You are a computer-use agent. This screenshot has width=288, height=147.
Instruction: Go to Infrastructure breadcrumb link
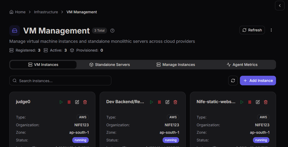coord(46,12)
